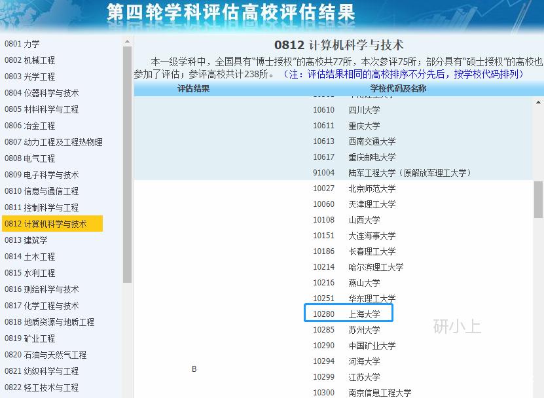
Task: Select row 10216 燕山大学
Action: [346, 283]
